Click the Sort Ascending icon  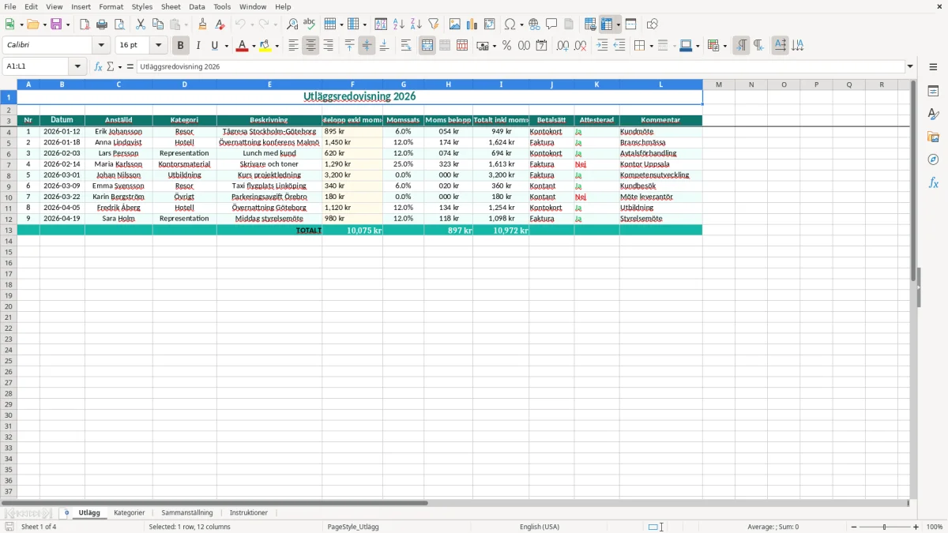click(399, 24)
